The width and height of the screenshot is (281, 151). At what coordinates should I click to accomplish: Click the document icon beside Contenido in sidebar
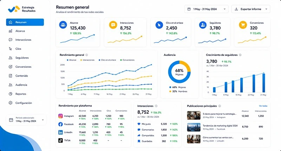[11, 76]
